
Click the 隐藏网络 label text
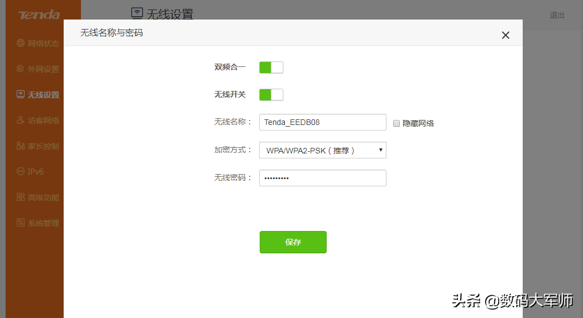click(418, 123)
